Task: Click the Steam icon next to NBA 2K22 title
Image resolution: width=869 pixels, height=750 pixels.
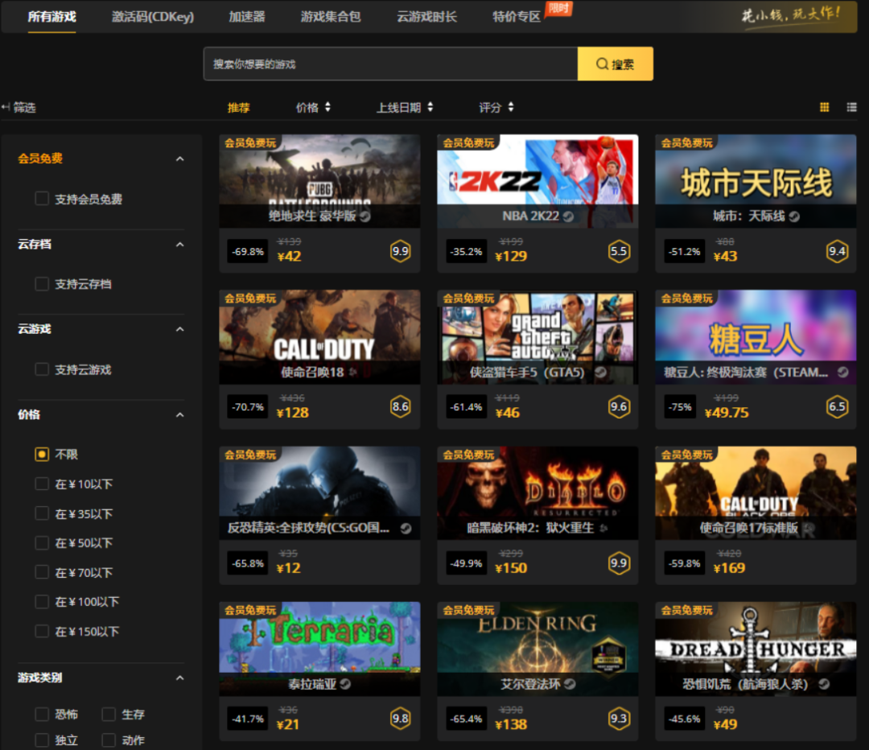Action: [568, 216]
